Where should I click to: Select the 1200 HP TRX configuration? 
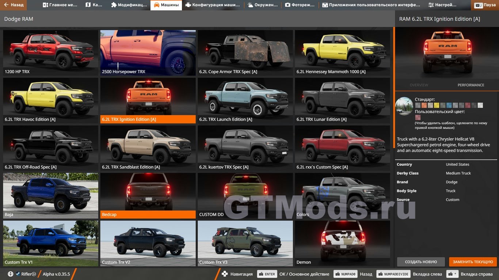50,53
